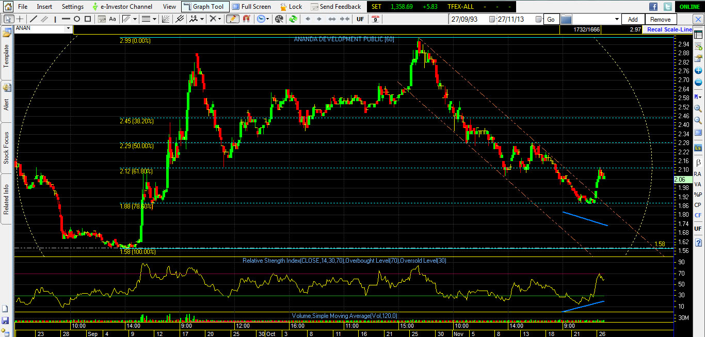The image size is (705, 337).
Task: Click the zoom out magnifier icon
Action: point(698,121)
